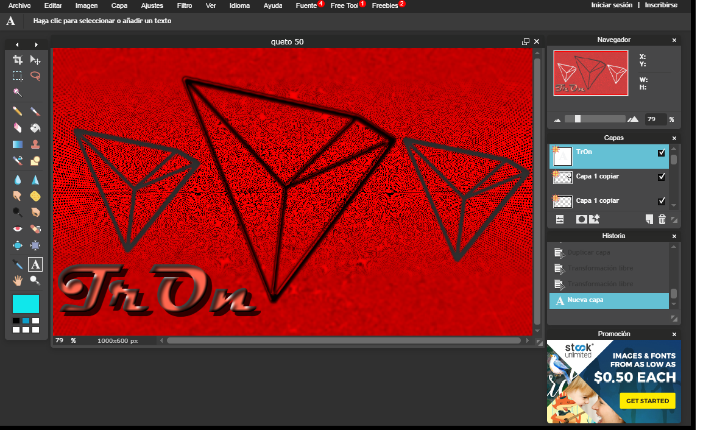Toggle visibility of Capa 1 copiar below TrOn

[x=662, y=177]
